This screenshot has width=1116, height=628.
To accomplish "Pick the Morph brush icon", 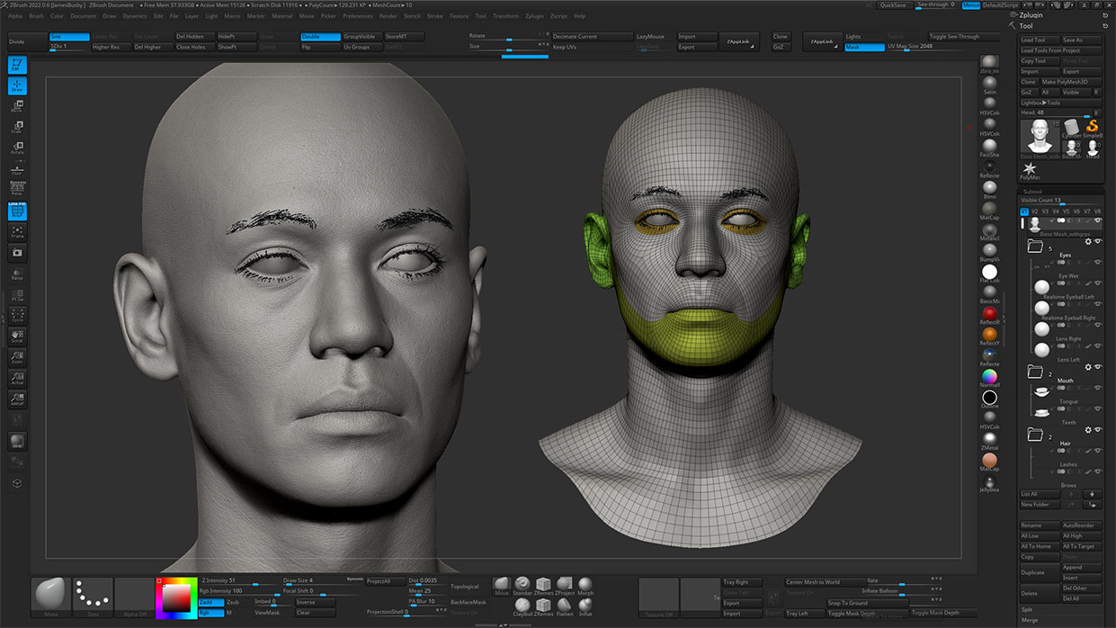I will click(x=585, y=585).
